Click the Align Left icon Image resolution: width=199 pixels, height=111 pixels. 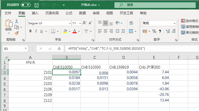[x=100, y=31]
